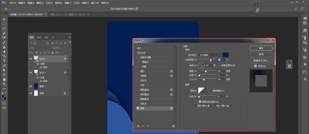
Task: Enable the 斜面和浮雕 effect checkbox
Action: tap(138, 57)
